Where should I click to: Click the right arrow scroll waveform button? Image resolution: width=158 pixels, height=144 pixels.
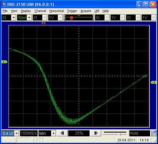96,133
